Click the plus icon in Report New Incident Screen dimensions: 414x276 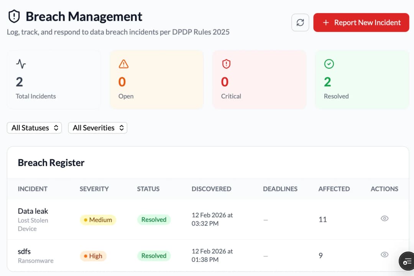click(326, 23)
